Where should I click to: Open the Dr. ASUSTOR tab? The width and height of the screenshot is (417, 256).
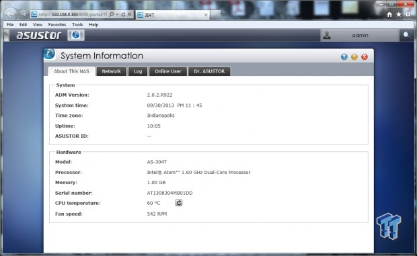click(209, 71)
